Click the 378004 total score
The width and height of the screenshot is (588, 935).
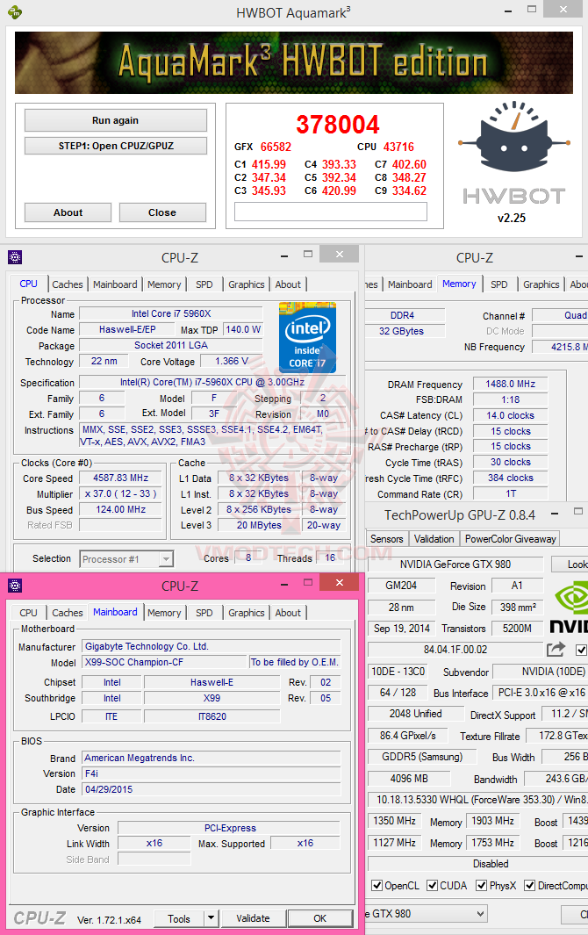338,125
